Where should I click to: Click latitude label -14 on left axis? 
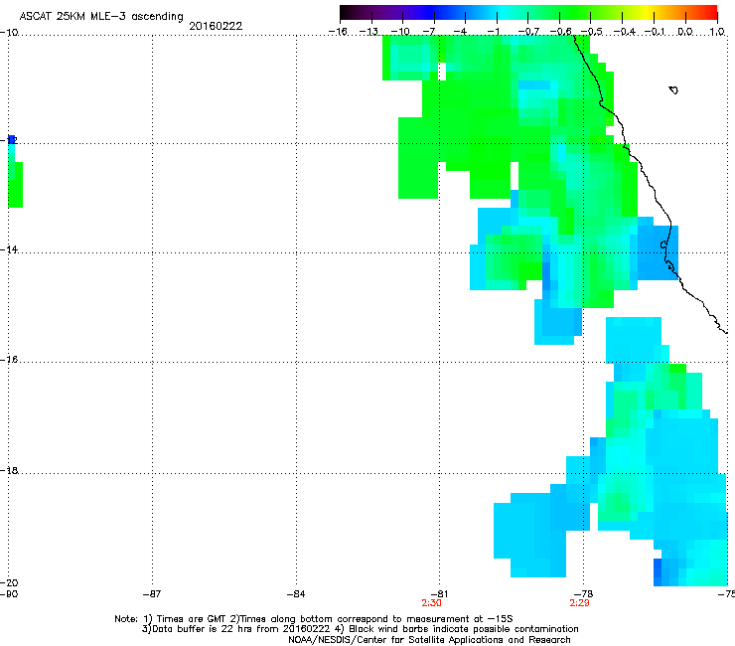[9, 249]
